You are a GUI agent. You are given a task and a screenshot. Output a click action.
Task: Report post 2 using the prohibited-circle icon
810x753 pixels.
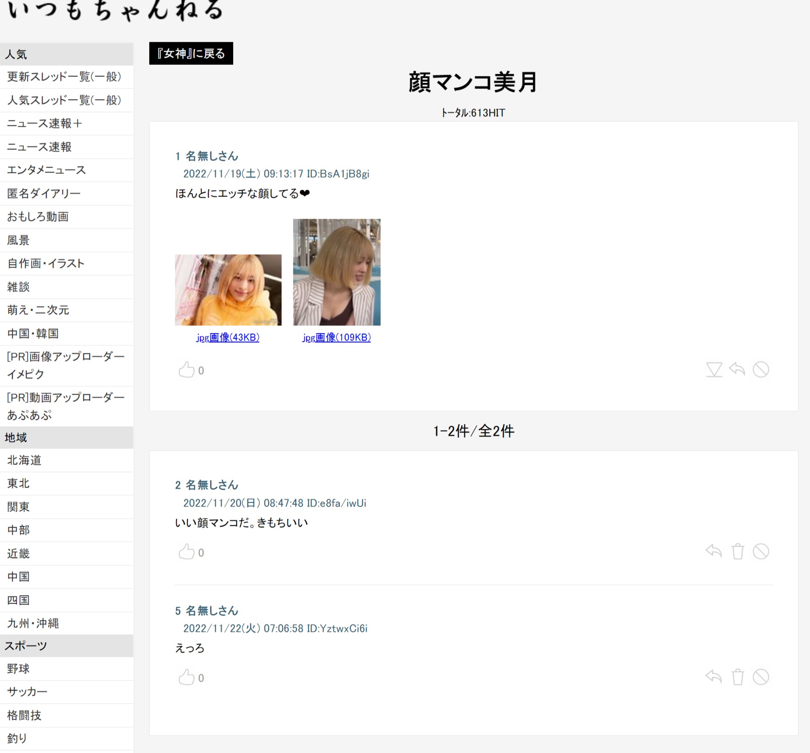tap(761, 552)
